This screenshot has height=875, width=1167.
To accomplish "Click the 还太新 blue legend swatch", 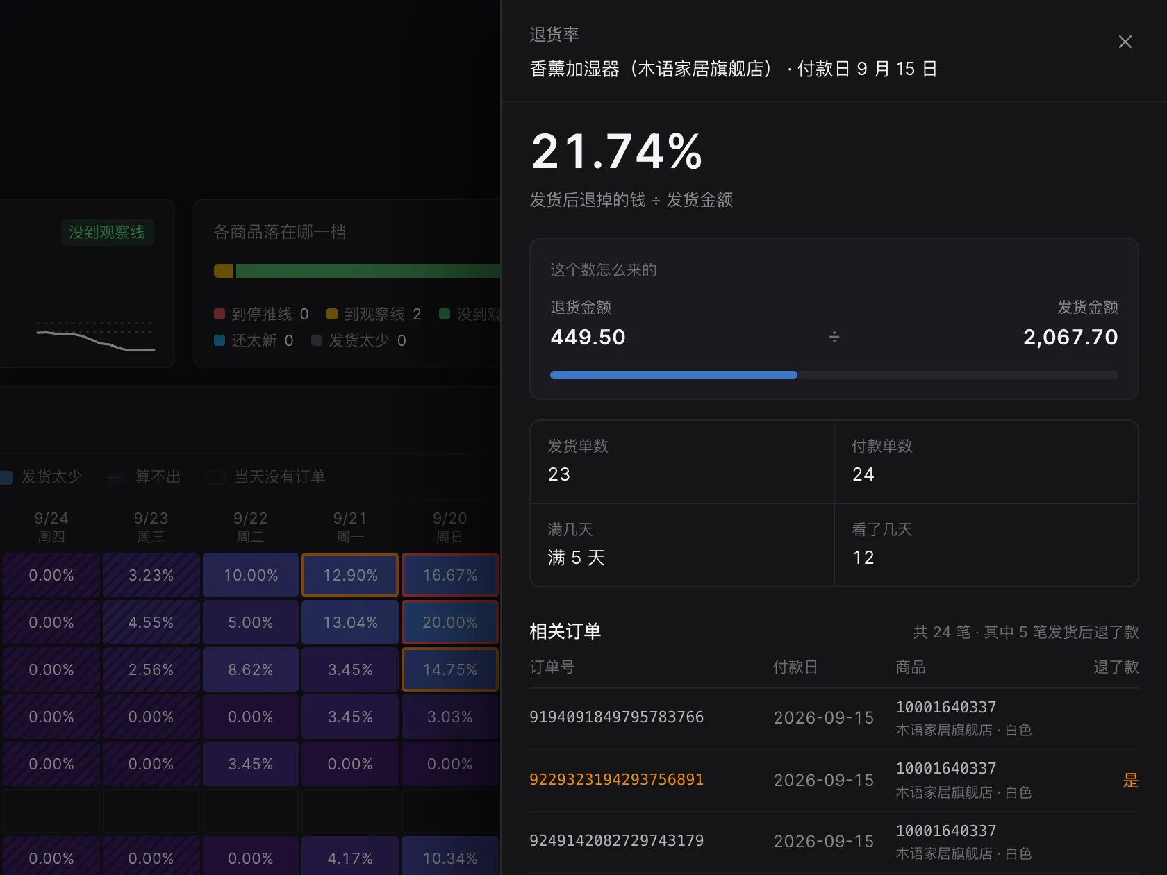I will click(220, 340).
